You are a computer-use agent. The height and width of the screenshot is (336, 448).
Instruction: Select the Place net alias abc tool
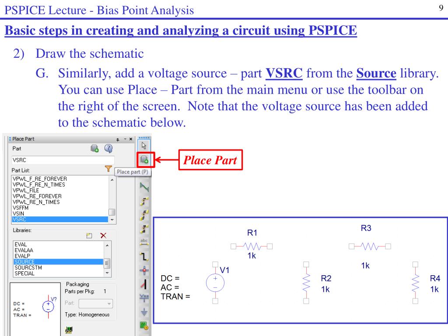(x=144, y=242)
